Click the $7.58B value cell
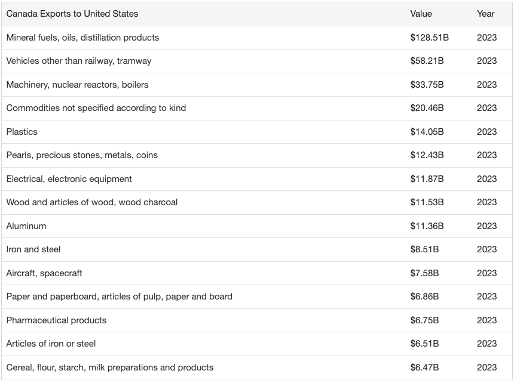 [424, 273]
